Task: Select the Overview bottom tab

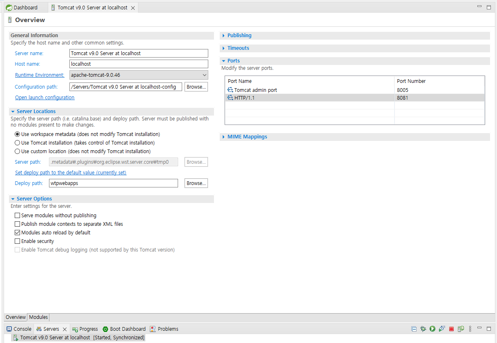Action: tap(16, 317)
